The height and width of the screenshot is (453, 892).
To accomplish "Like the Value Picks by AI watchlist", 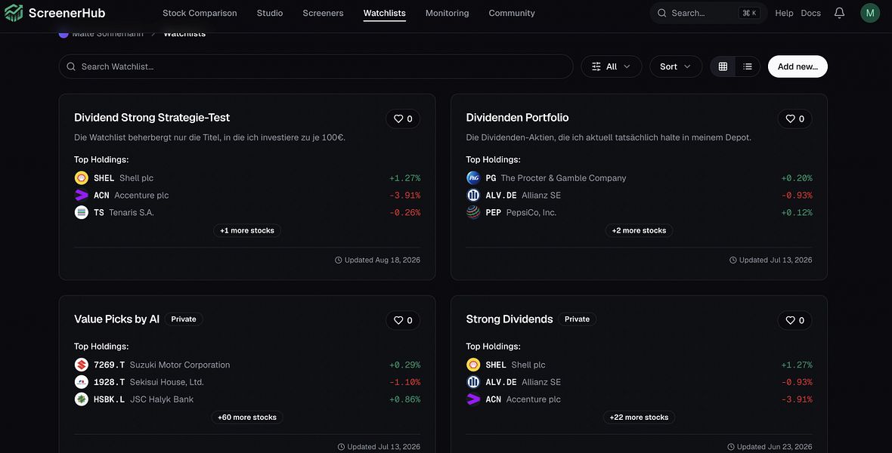I will point(403,321).
